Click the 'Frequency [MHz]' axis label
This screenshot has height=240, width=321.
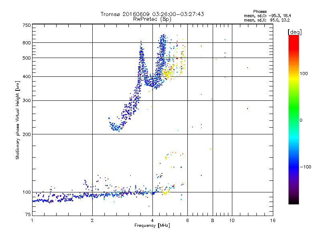(x=152, y=226)
